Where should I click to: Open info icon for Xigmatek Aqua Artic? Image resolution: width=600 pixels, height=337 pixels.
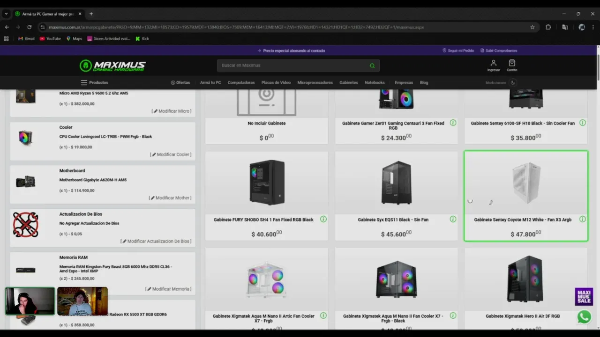click(323, 315)
